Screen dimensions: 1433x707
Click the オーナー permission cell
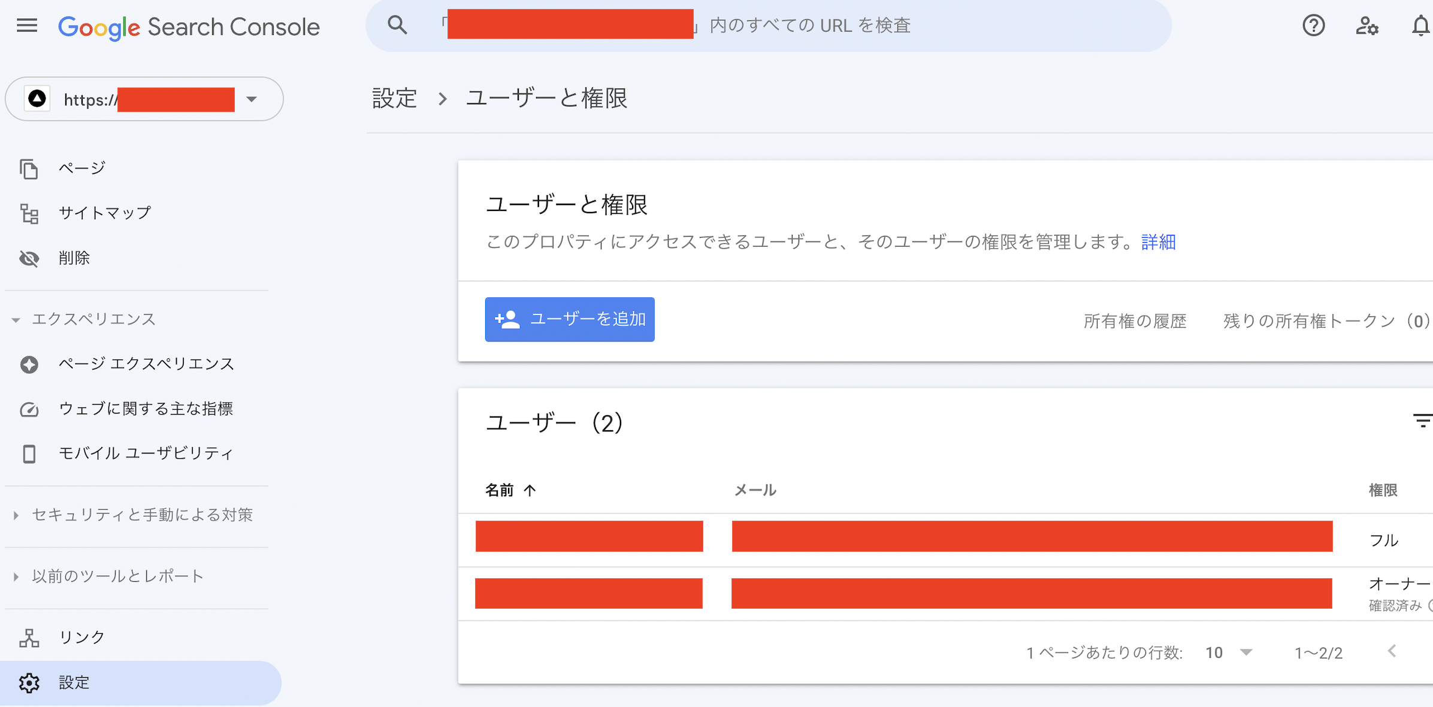tap(1400, 584)
